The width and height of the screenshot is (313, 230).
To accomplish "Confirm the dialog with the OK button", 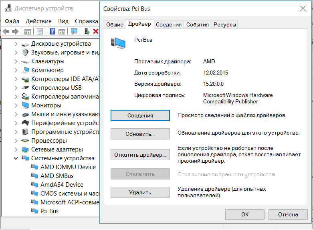I will [245, 214].
